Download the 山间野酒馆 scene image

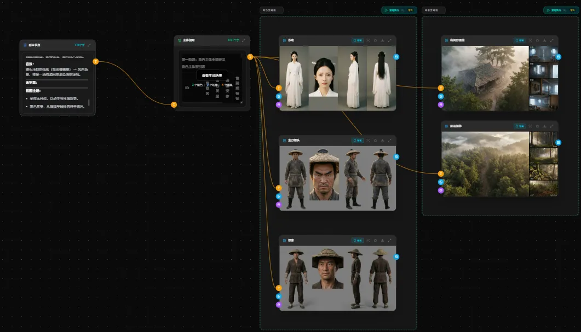544,40
